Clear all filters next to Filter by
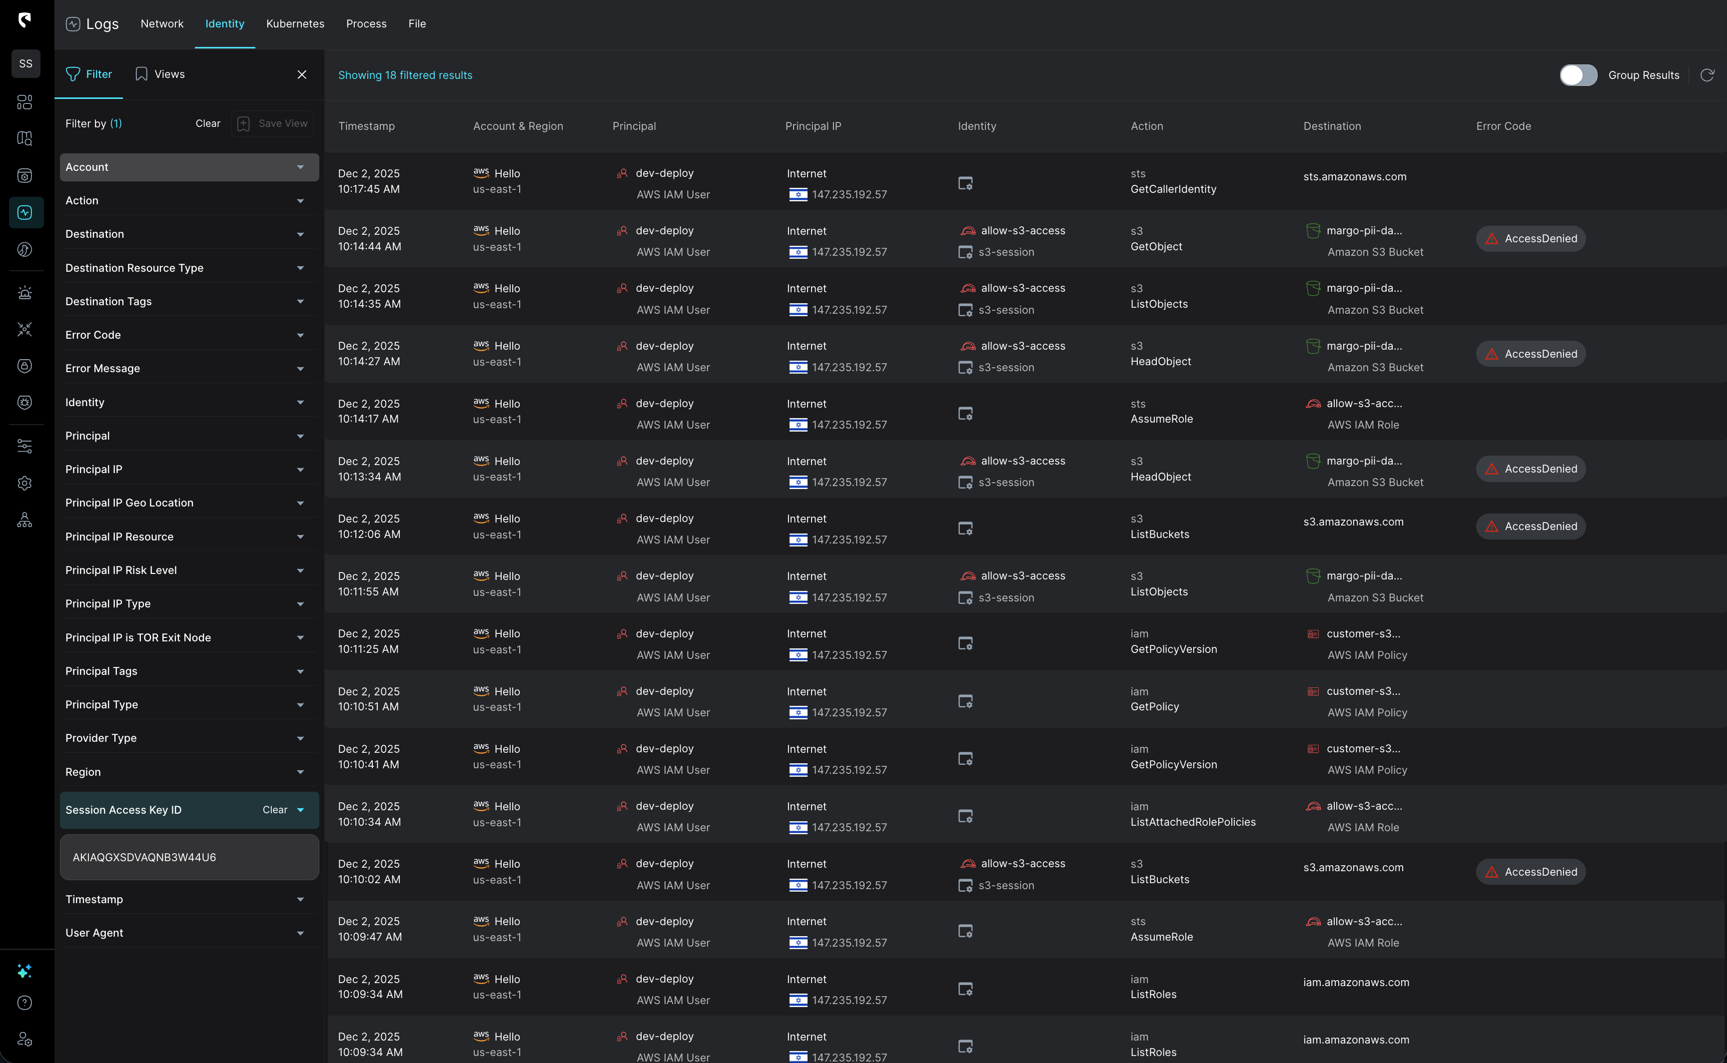The height and width of the screenshot is (1063, 1727). point(207,124)
